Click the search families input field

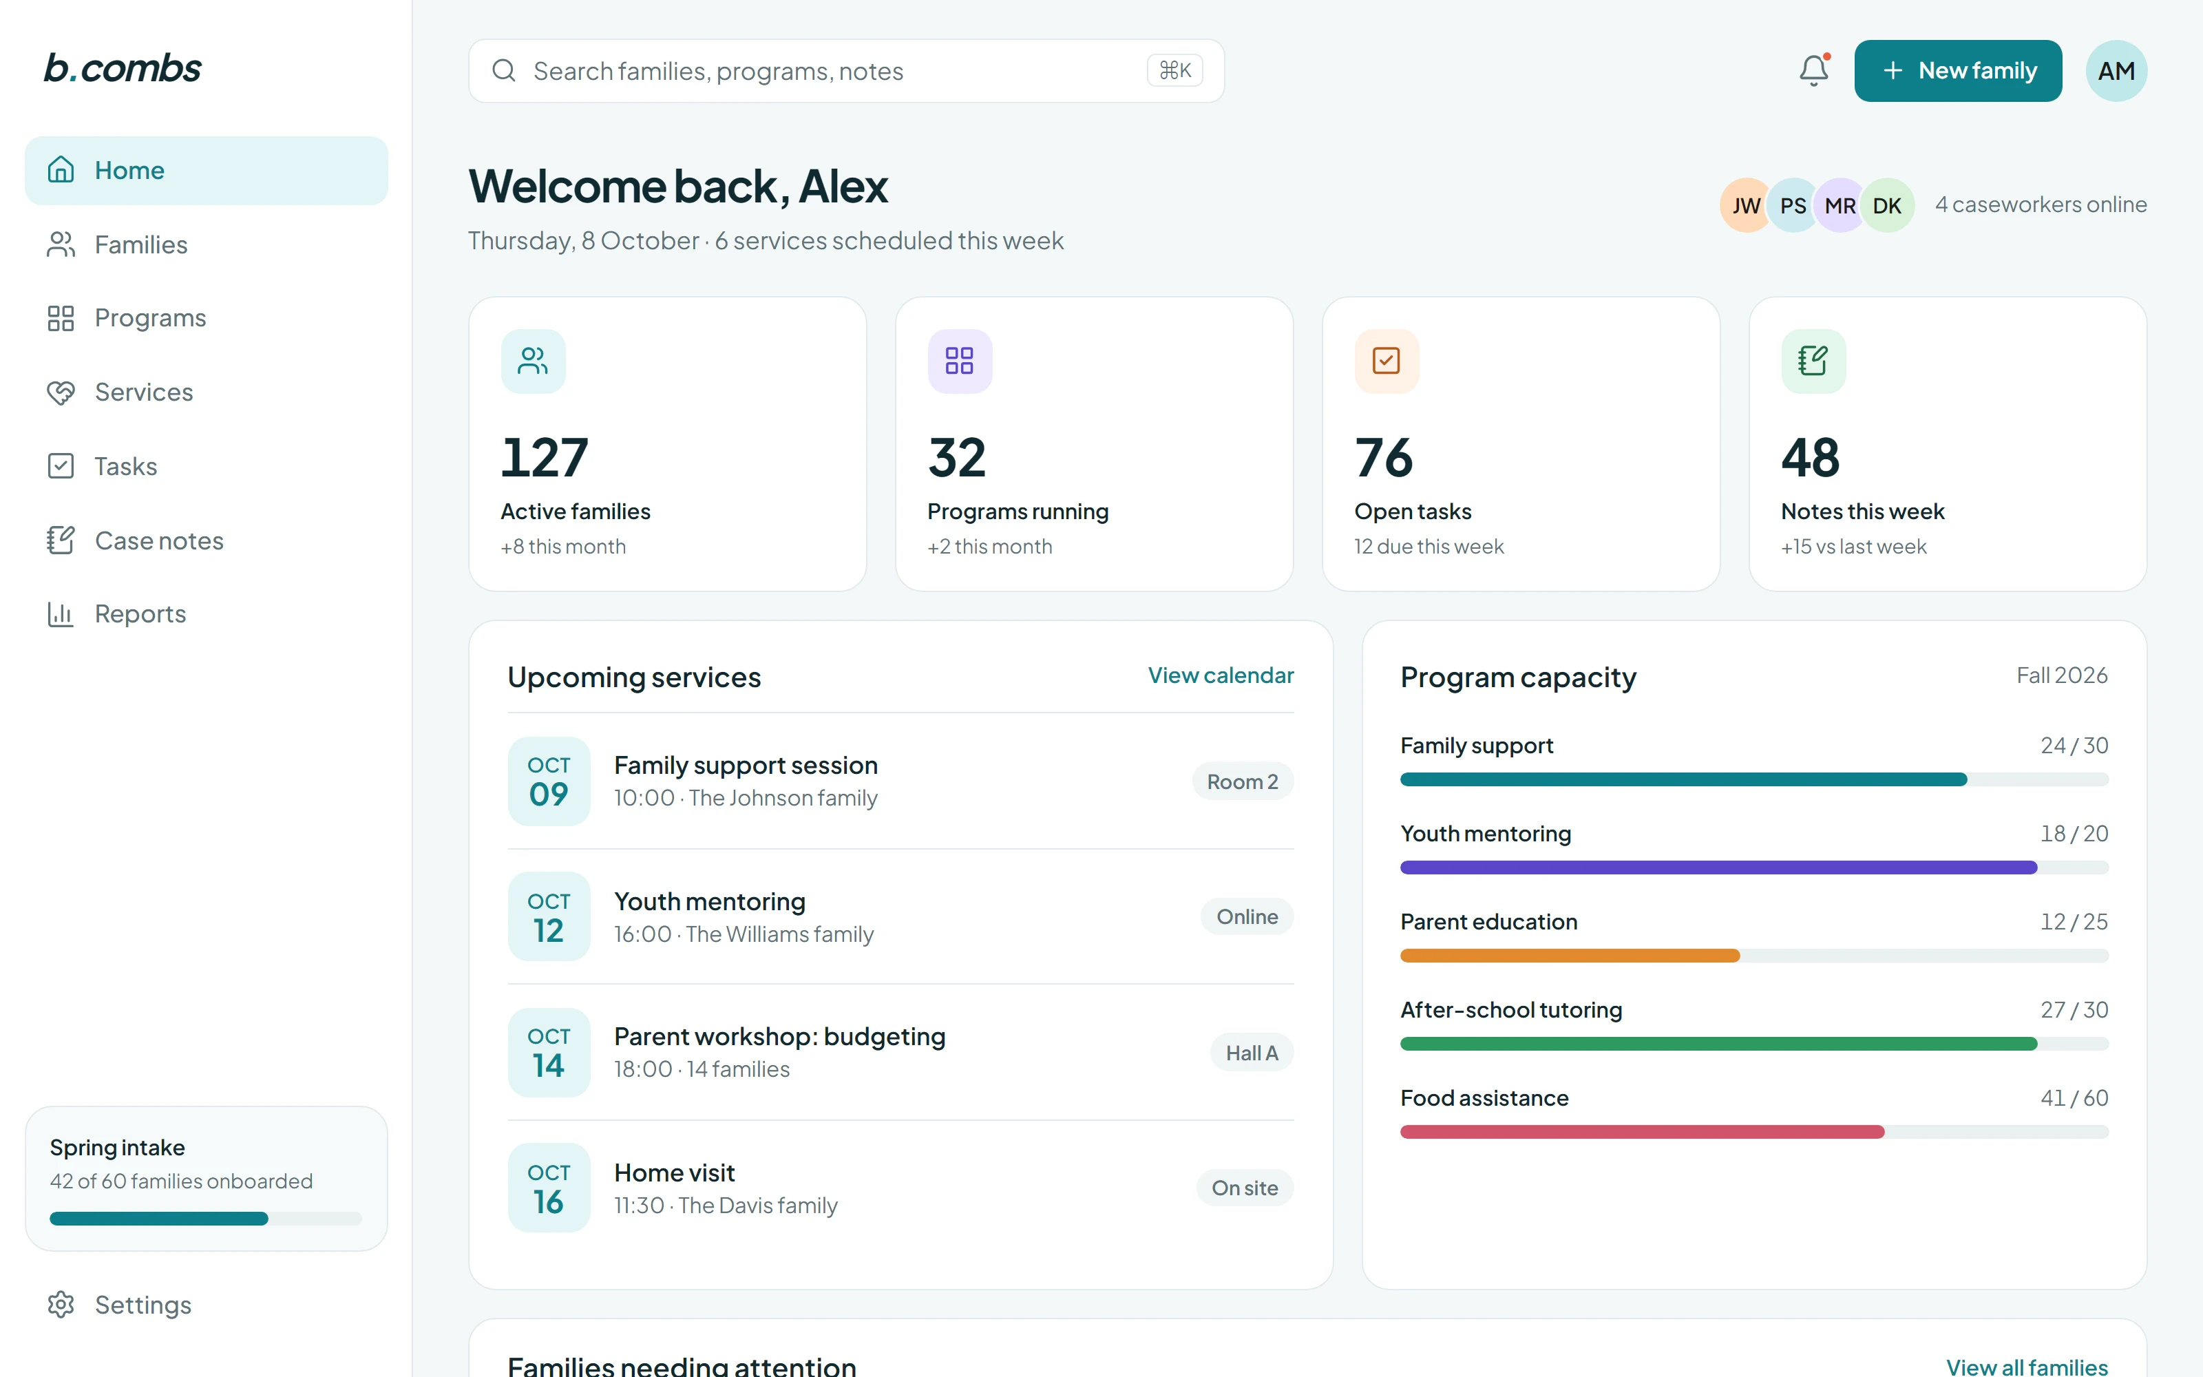click(845, 70)
